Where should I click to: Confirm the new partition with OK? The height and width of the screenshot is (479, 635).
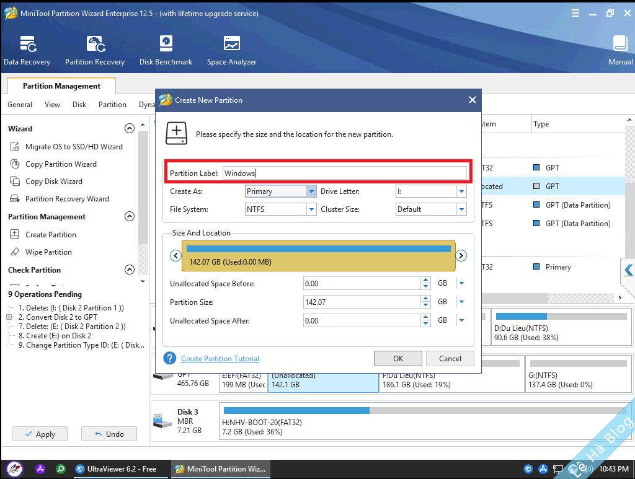point(398,358)
